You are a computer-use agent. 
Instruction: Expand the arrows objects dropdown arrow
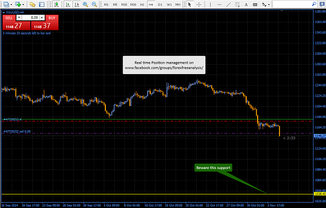click(269, 5)
